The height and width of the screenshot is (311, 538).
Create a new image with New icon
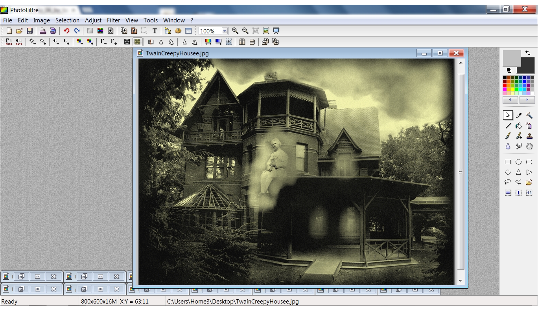click(9, 31)
